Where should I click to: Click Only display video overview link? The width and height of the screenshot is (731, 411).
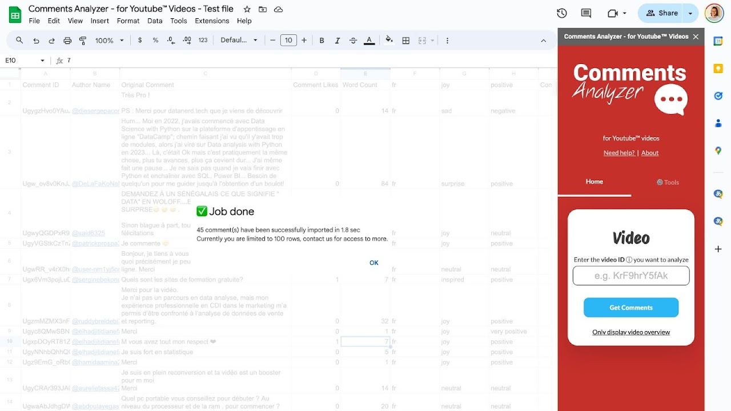pos(631,332)
